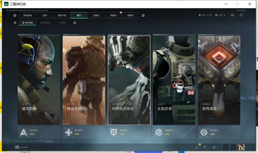Image resolution: width=258 pixels, height=153 pixels.
Task: Click the 医疗部门 LV.2 label
Action: click(77, 134)
